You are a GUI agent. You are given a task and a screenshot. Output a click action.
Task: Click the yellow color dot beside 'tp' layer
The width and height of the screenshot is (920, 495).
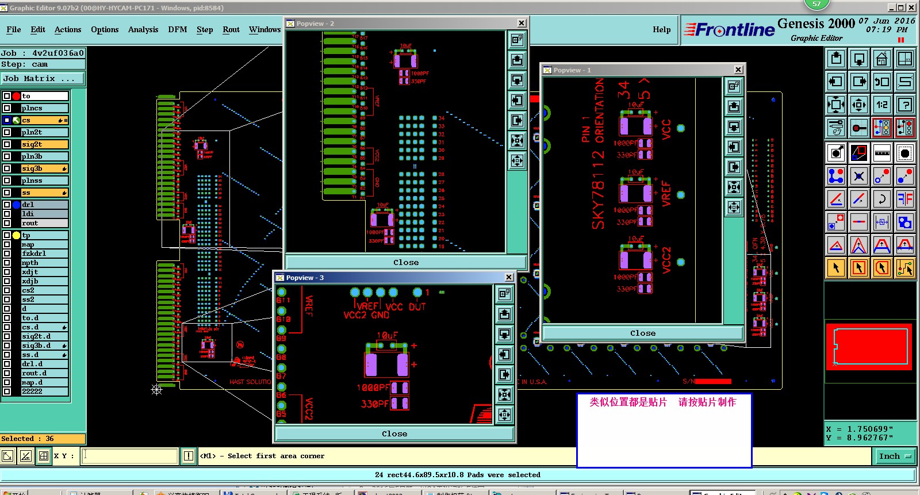tap(16, 235)
